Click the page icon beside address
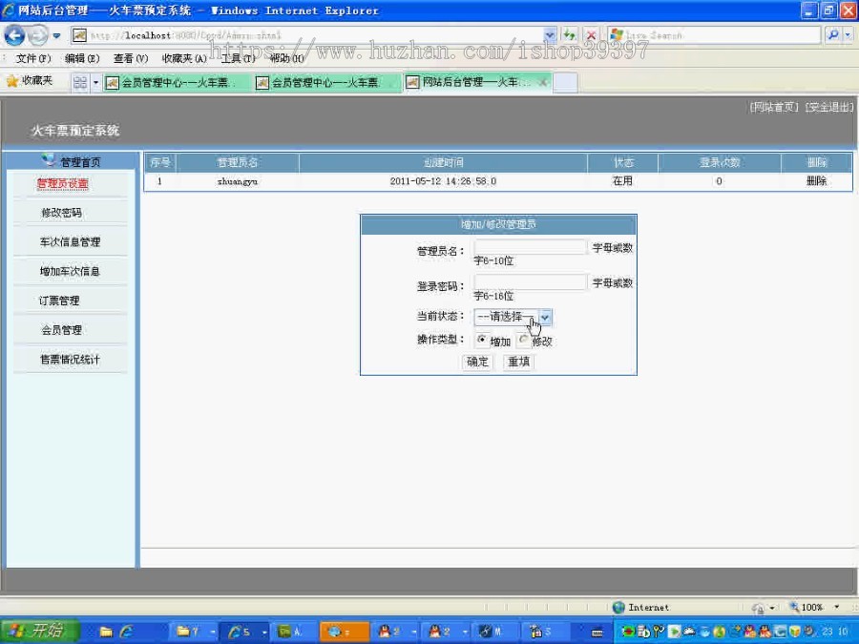Viewport: 859px width, 644px height. pyautogui.click(x=79, y=35)
